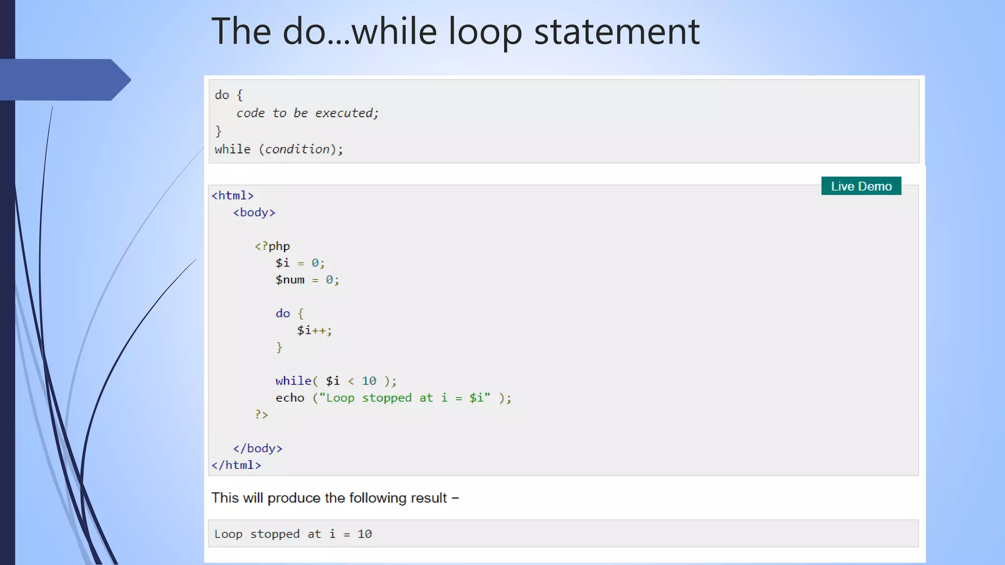Click the 'code to be executed;' line

307,113
